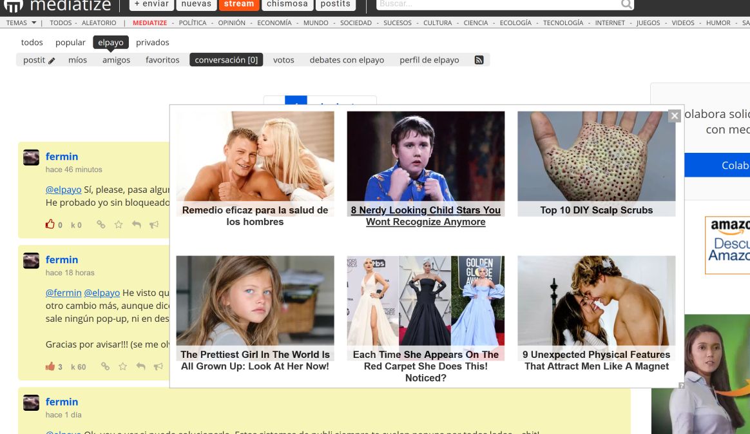Open the MEDIATIZE category link
Screen dimensions: 750x434
click(149, 23)
